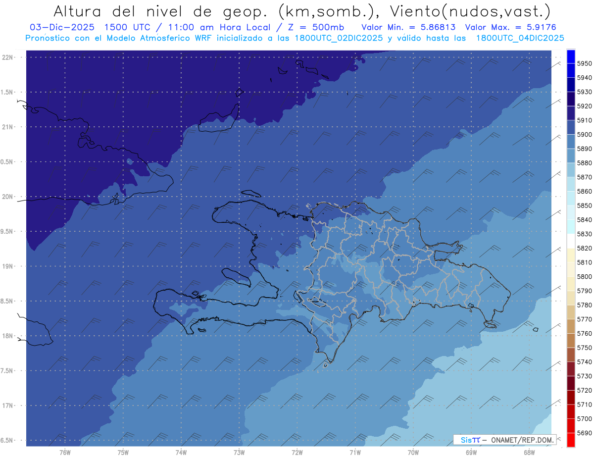Click the legend value '5950'

585,63
